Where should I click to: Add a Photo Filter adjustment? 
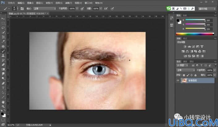[196, 51]
